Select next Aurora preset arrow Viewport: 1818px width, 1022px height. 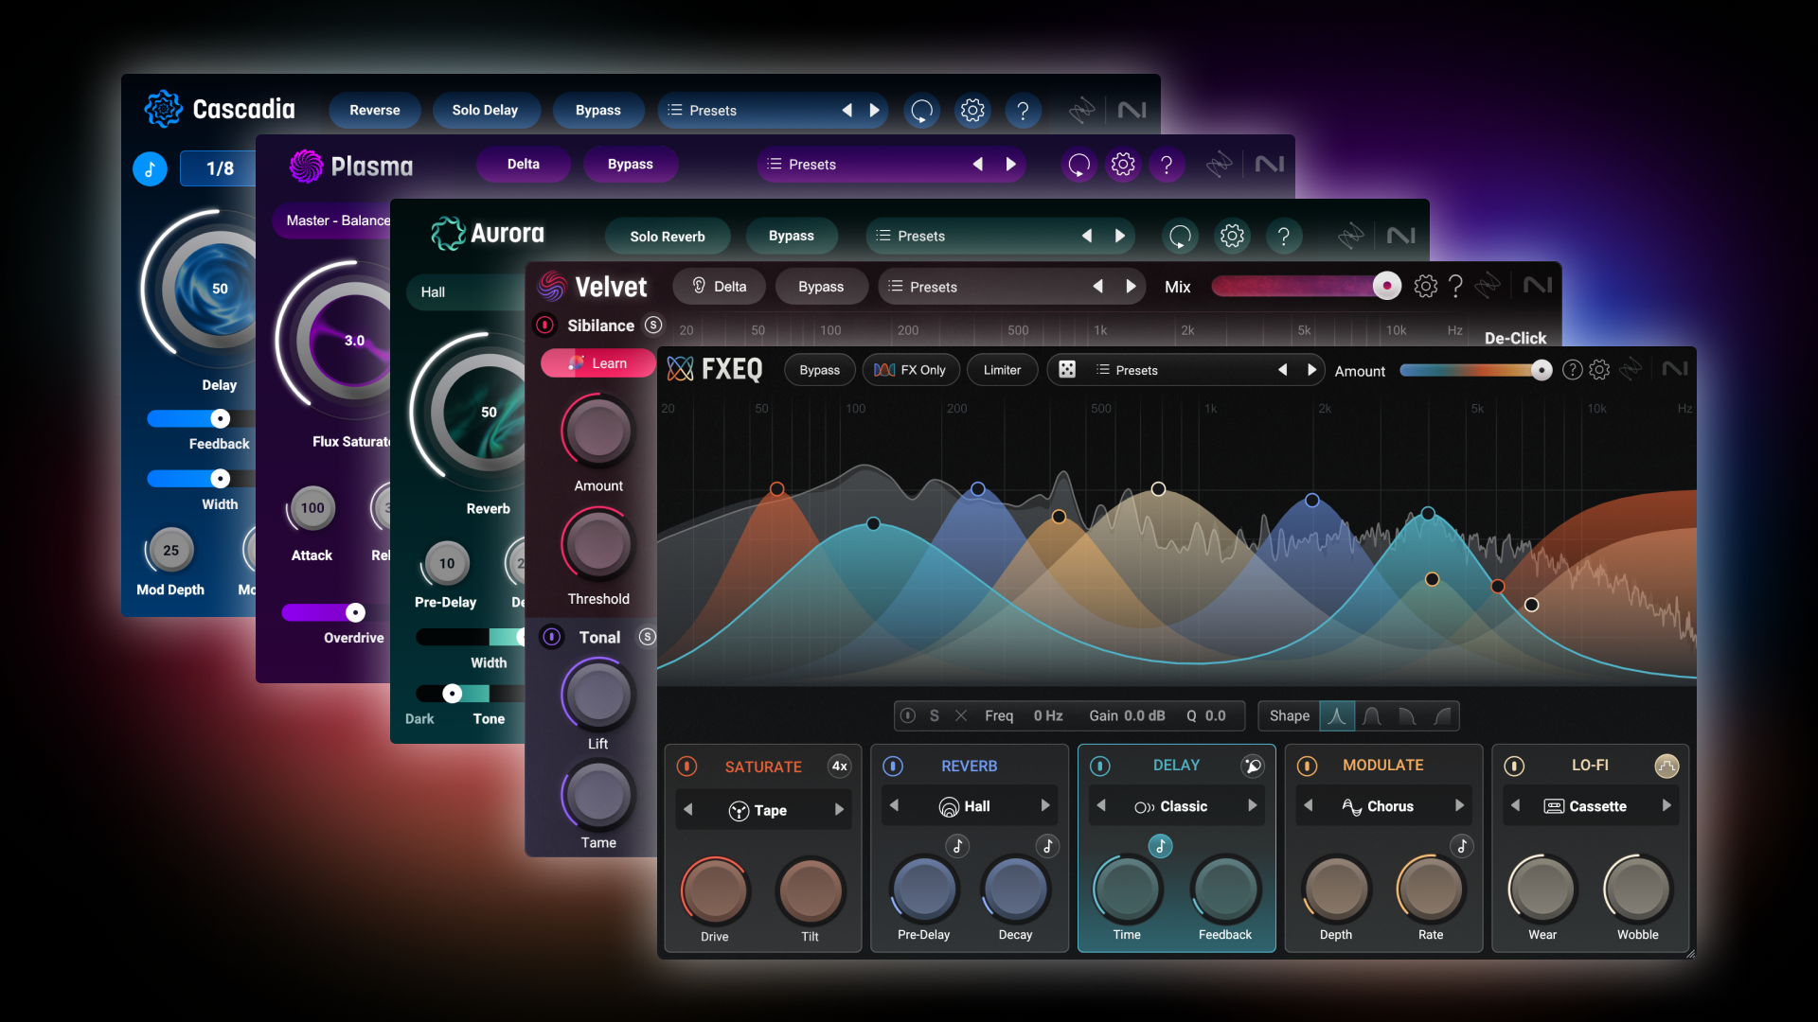pyautogui.click(x=1120, y=236)
